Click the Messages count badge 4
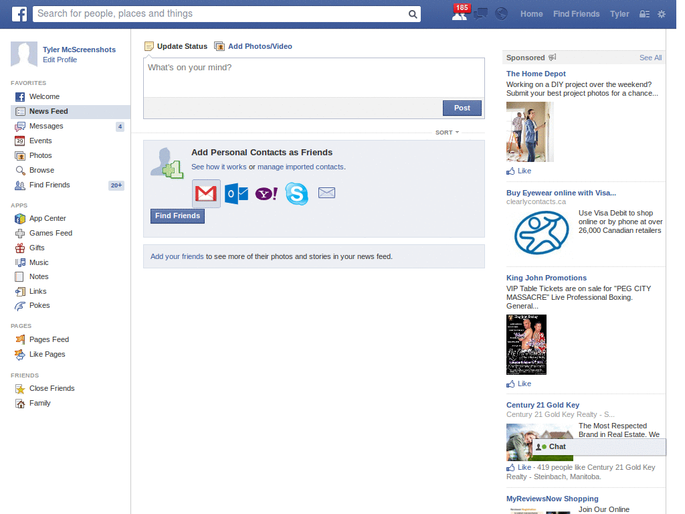 pos(120,126)
